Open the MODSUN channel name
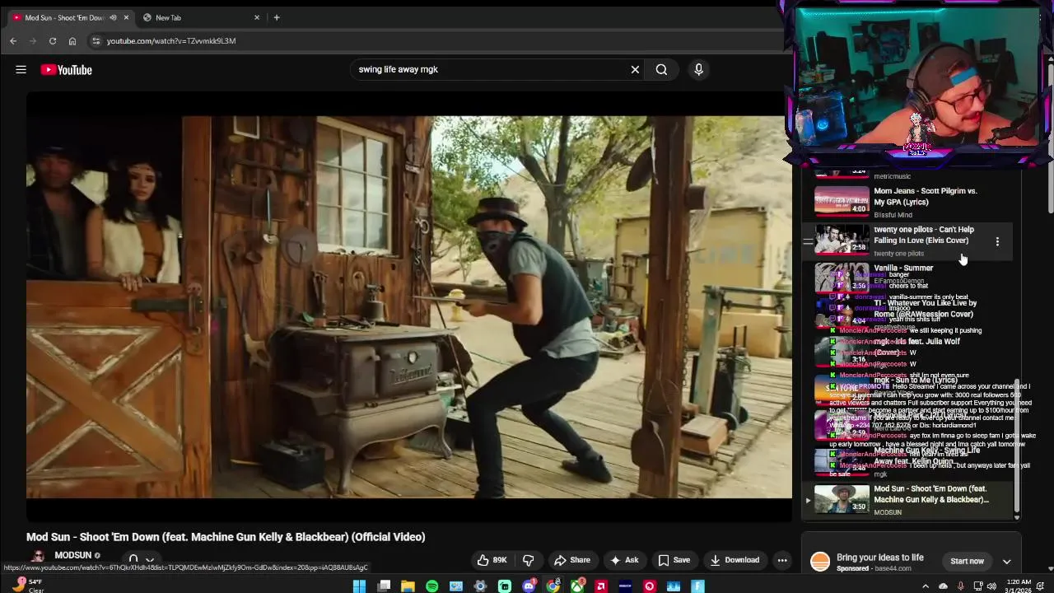 click(73, 555)
